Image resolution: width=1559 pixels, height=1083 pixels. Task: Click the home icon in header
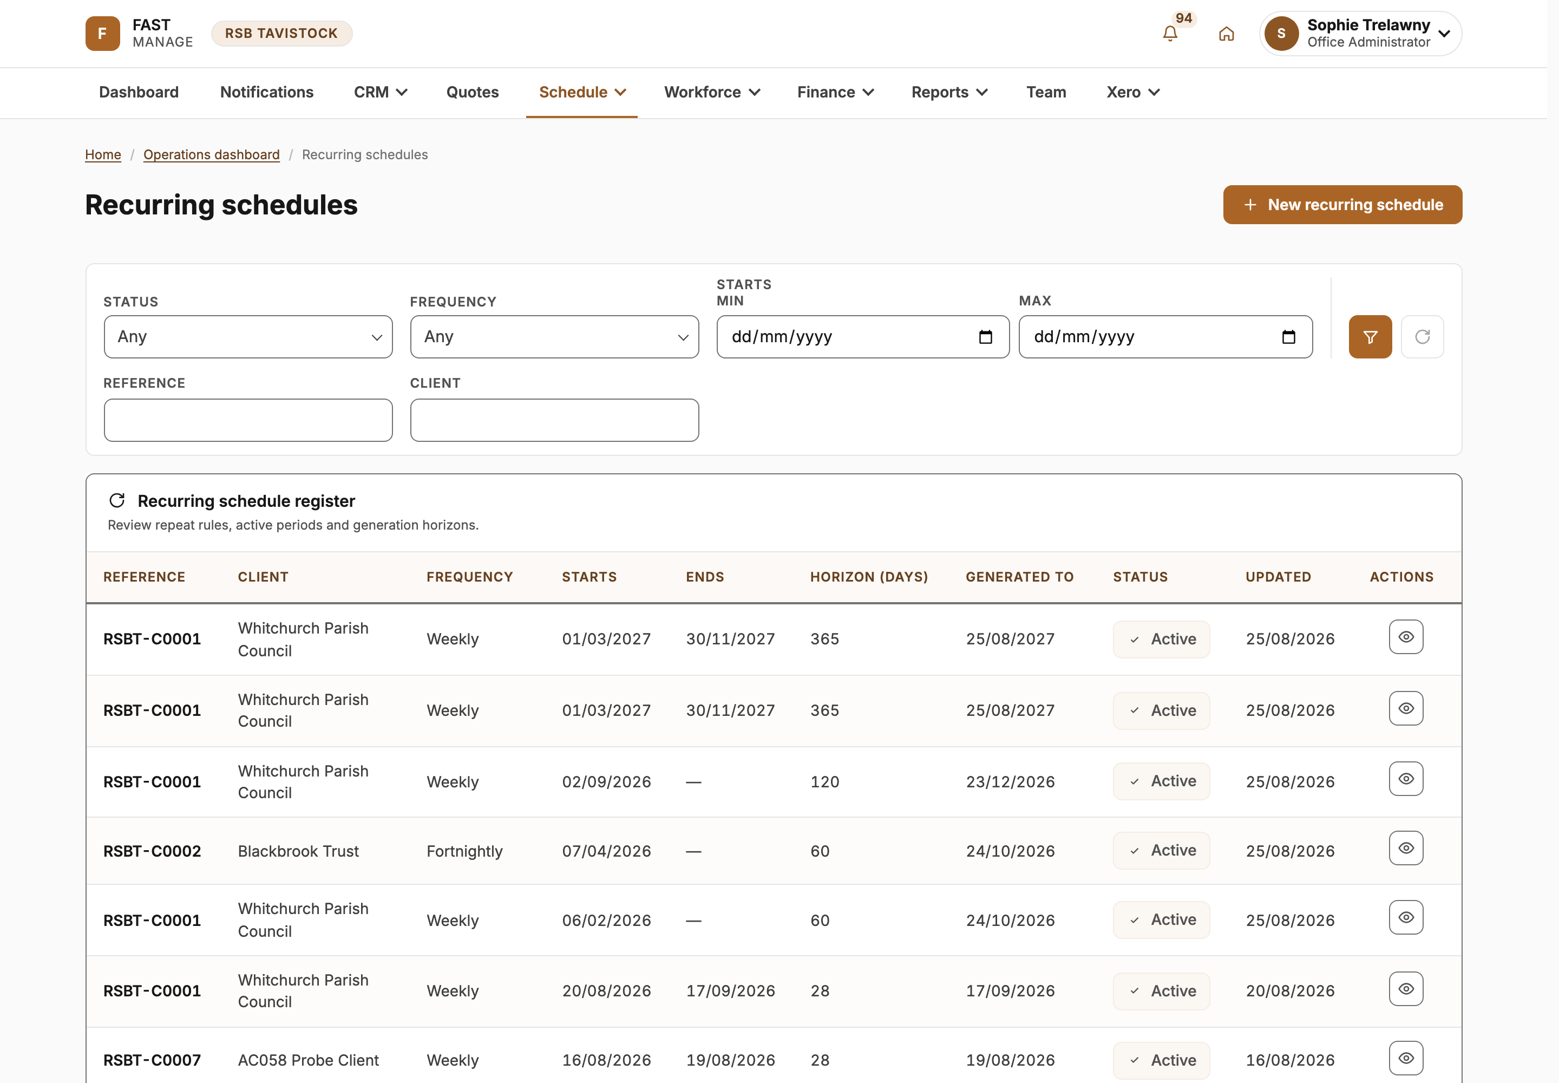coord(1226,33)
